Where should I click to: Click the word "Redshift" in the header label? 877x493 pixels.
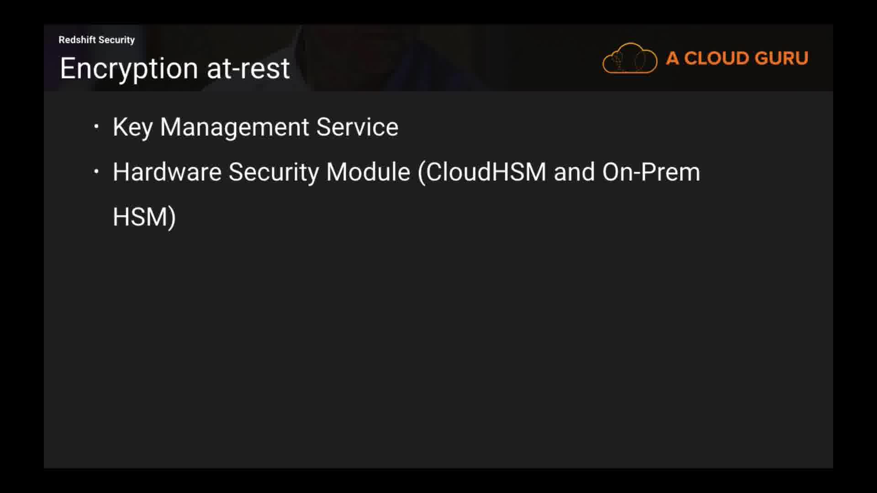[77, 40]
